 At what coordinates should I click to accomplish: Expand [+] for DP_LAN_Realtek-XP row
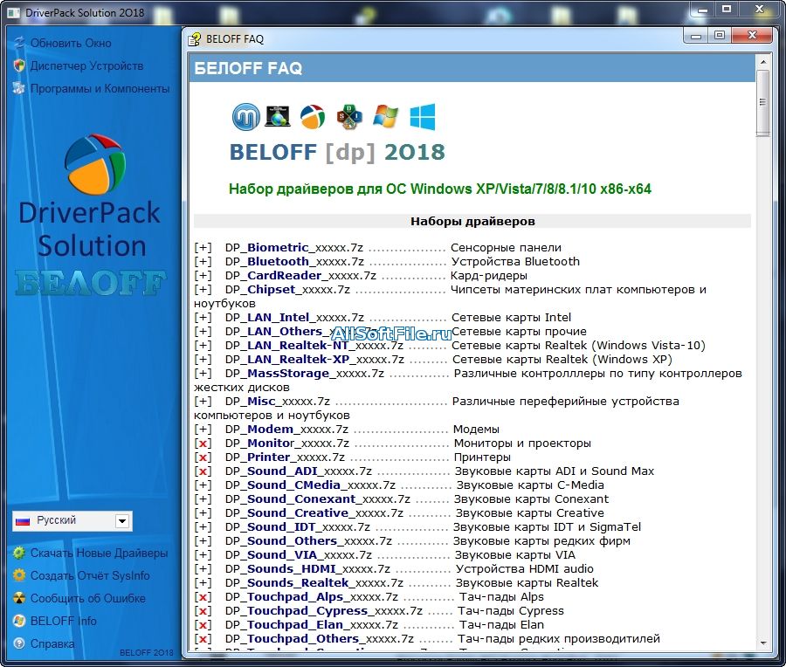[203, 360]
